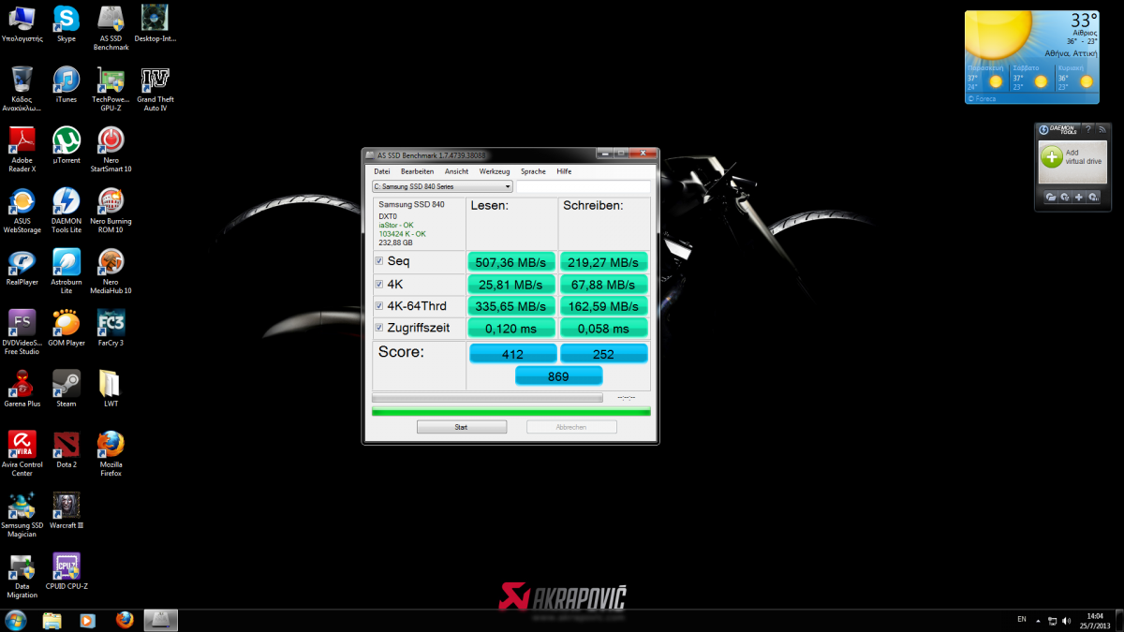Viewport: 1124px width, 632px height.
Task: Launch DVDVideoSoft Free Studio
Action: tap(22, 331)
